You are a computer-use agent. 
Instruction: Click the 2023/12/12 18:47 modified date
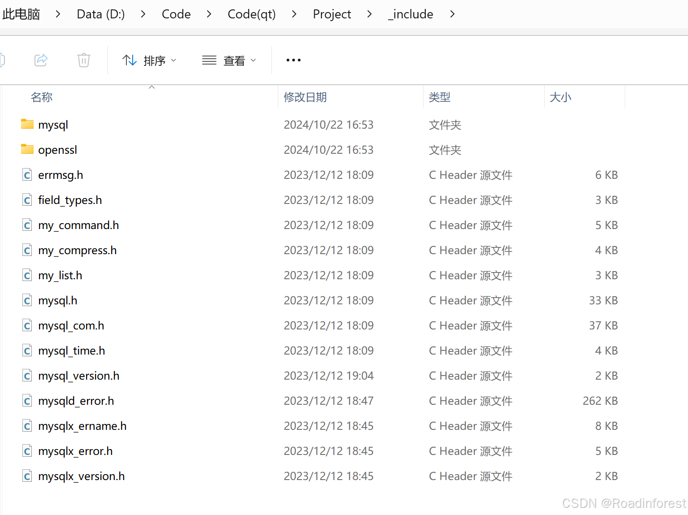click(329, 401)
